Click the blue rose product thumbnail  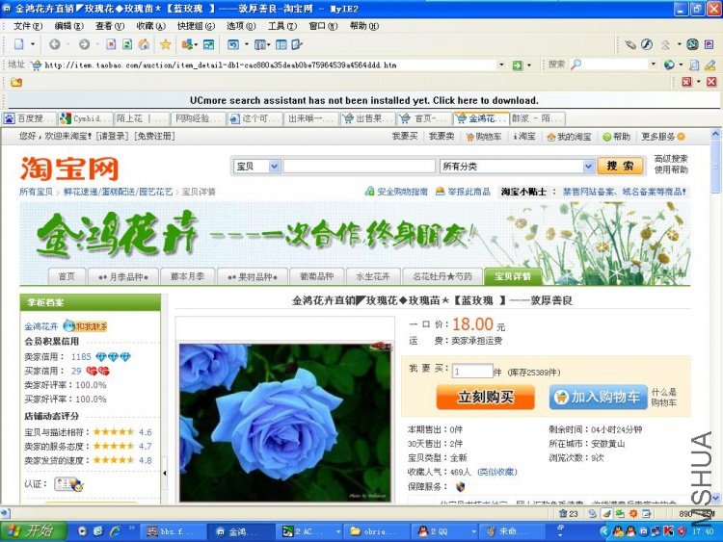[x=285, y=422]
